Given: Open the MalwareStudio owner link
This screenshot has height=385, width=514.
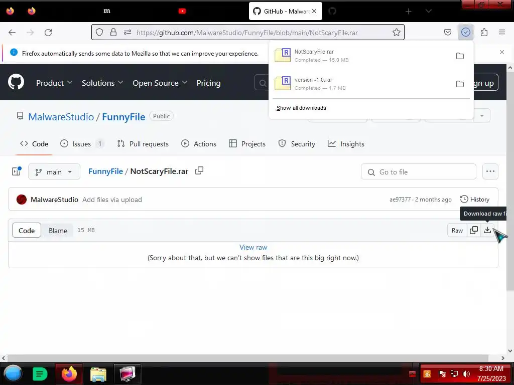Looking at the screenshot, I should pyautogui.click(x=61, y=117).
